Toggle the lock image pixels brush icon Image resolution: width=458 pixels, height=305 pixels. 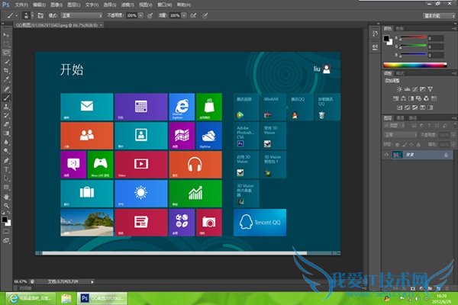point(405,144)
